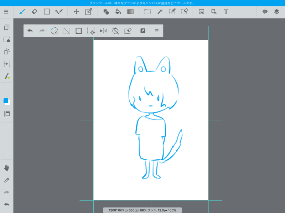Select the Brush tool
Screen dimensions: 285x213
tap(22, 12)
